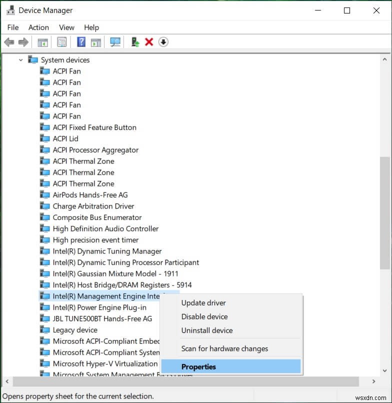The image size is (392, 403).
Task: Click the horizontal scrollbar thumb
Action: point(186,381)
